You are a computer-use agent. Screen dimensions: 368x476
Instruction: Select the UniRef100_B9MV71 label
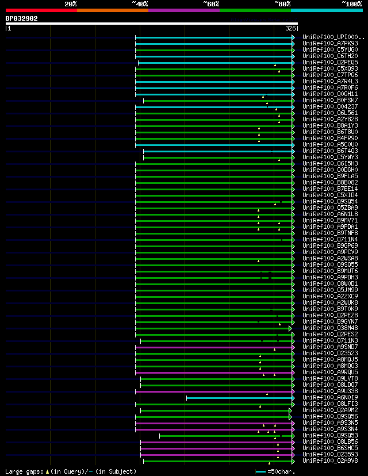[x=331, y=220]
